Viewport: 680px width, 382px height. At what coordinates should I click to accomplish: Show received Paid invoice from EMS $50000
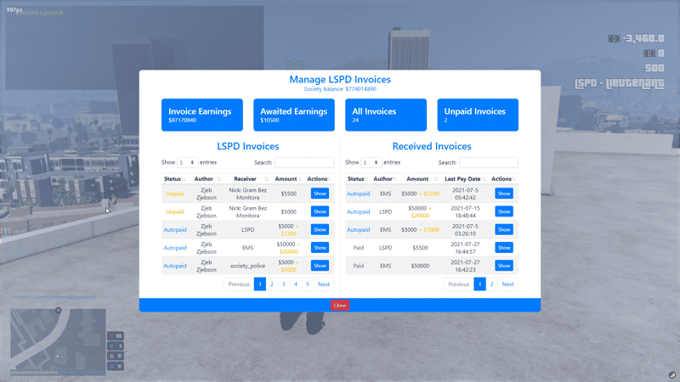point(504,266)
